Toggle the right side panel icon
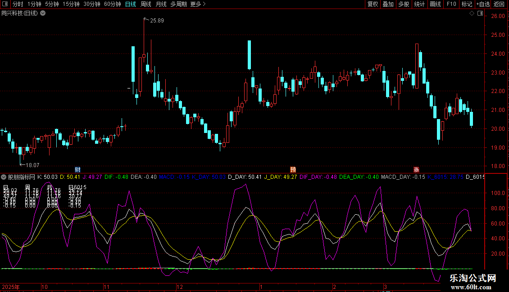Screen dimensions: 509x292 point(480,13)
